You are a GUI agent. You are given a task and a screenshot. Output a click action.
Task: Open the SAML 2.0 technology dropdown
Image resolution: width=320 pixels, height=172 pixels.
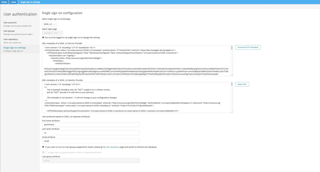pos(49,24)
